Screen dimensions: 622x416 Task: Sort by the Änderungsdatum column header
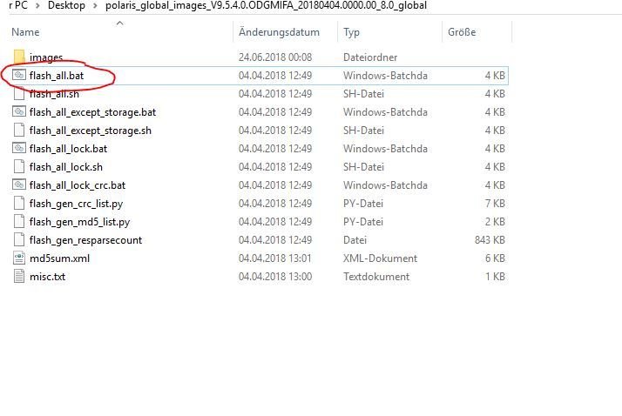point(279,32)
